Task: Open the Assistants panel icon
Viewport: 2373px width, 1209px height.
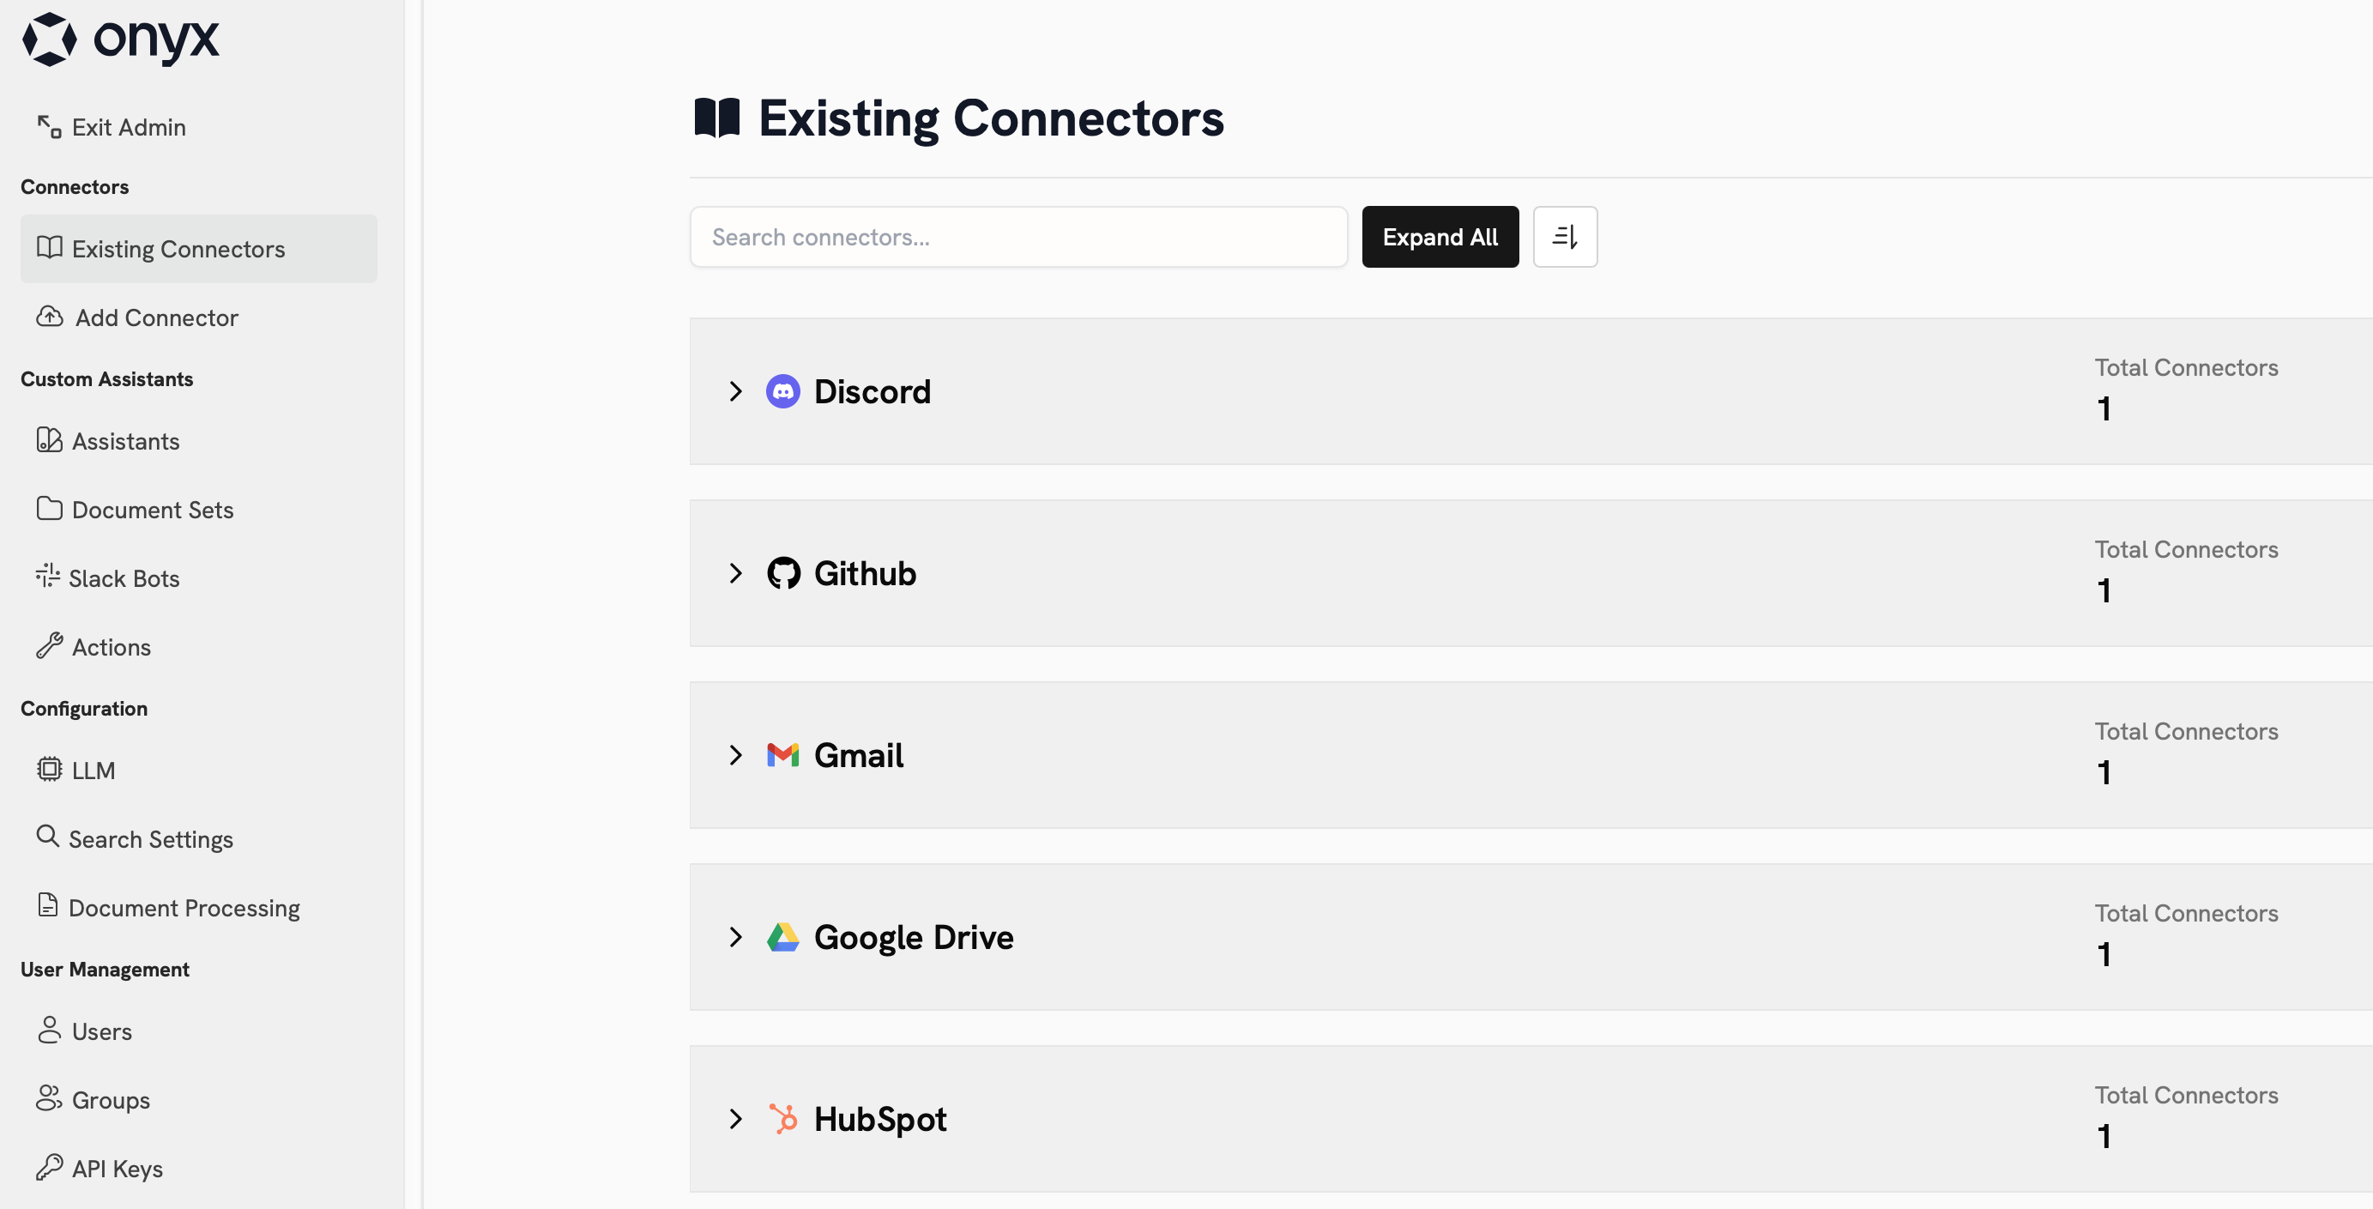Action: pos(49,440)
